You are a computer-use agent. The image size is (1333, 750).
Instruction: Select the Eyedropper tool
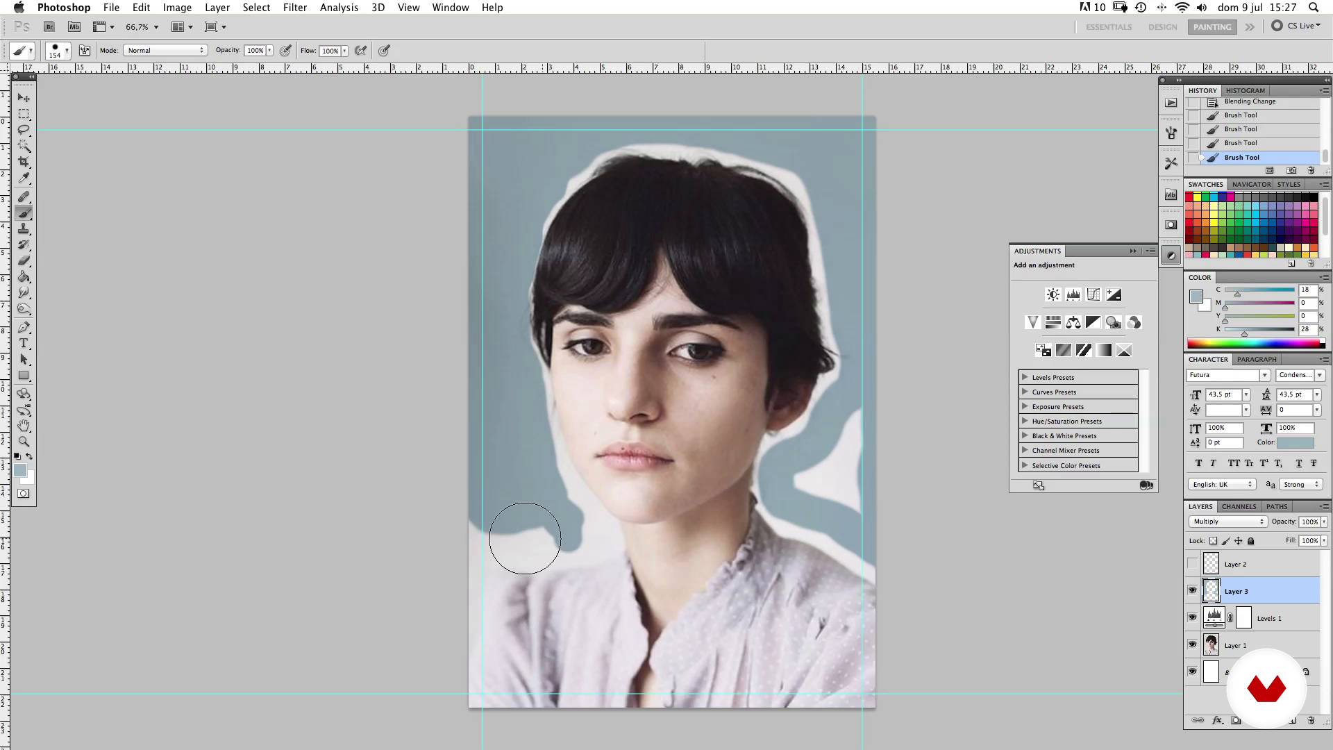[24, 178]
